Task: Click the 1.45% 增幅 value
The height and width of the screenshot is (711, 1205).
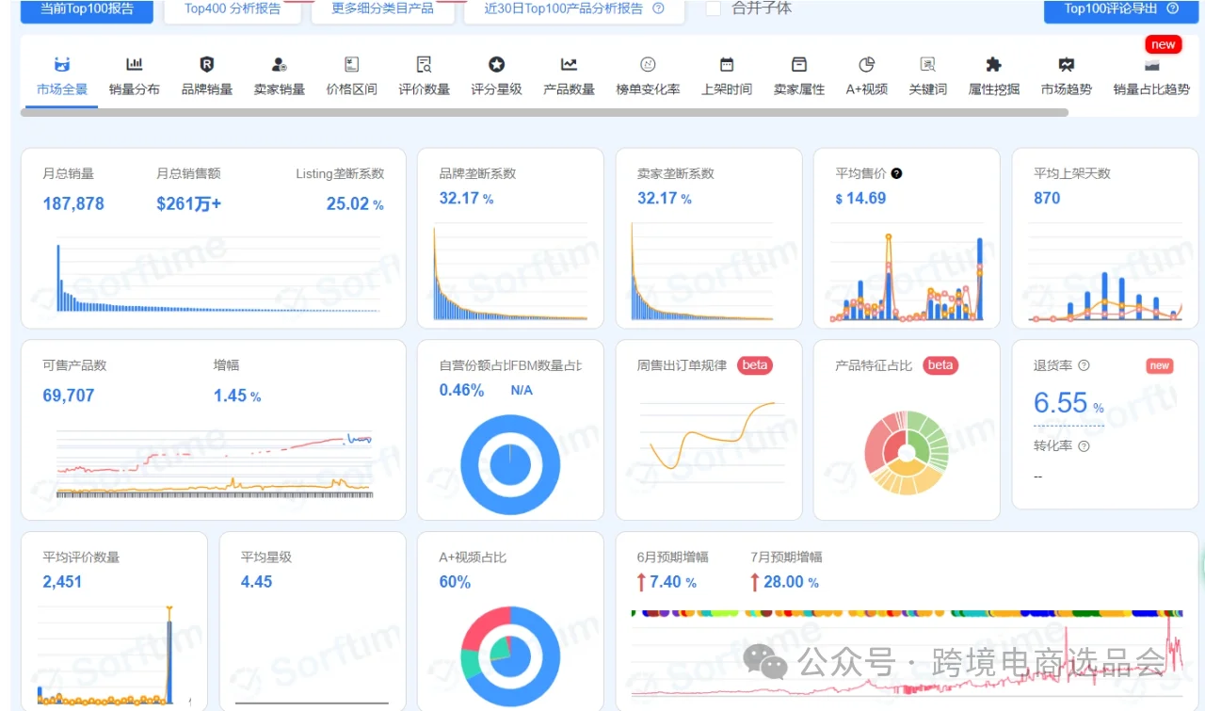Action: [x=237, y=396]
